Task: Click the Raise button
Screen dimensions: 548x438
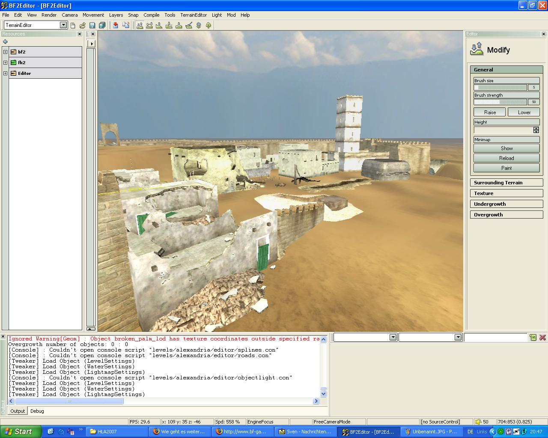Action: tap(490, 112)
